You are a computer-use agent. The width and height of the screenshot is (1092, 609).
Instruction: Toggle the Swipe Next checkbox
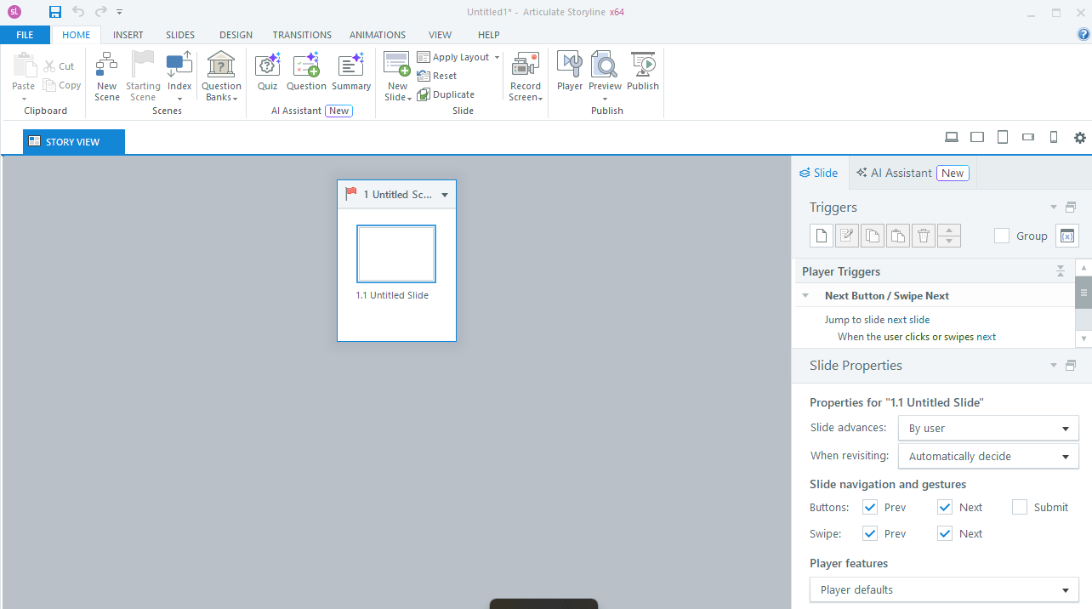(945, 534)
